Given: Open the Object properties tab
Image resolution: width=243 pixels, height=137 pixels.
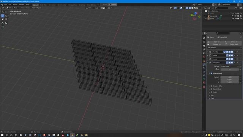Looking at the screenshot, I should coord(204,61).
